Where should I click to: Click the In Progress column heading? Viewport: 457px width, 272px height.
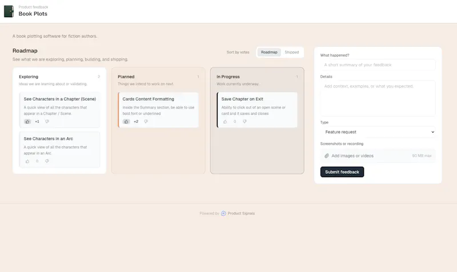[x=228, y=77]
